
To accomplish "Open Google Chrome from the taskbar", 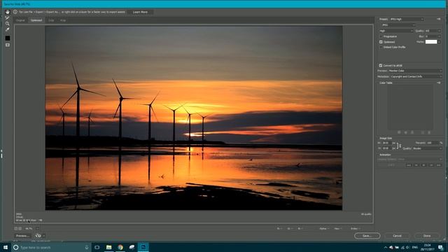I will point(120,247).
